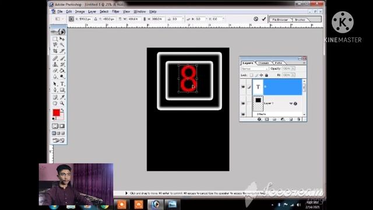Viewport: 373px width, 210px height.
Task: Switch to Standard edit mode
Action: (55, 126)
